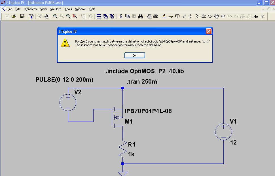This screenshot has width=275, height=176.
Task: Close the LTspice IV error dialog
Action: 209,31
